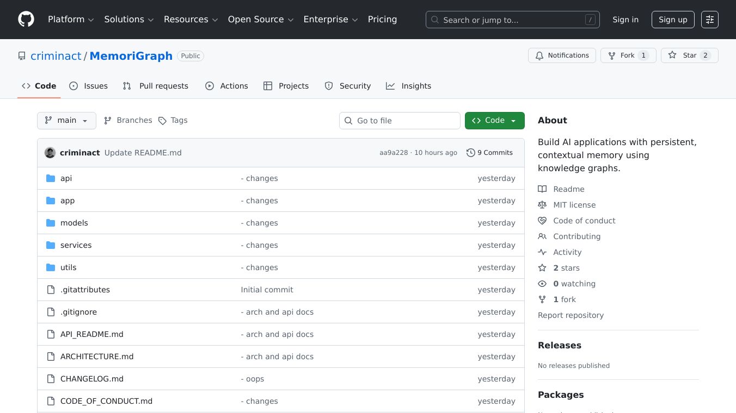Image resolution: width=736 pixels, height=413 pixels.
Task: Click the Tags icon link
Action: tap(162, 121)
